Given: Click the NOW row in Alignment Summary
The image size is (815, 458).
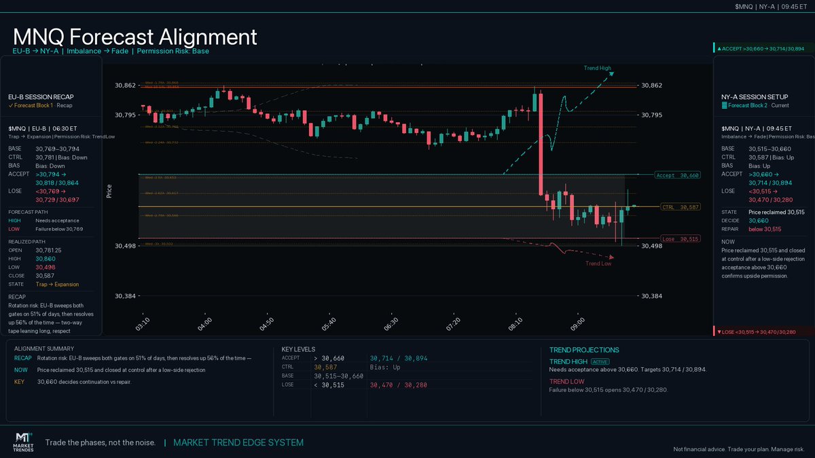Looking at the screenshot, I should [109, 370].
